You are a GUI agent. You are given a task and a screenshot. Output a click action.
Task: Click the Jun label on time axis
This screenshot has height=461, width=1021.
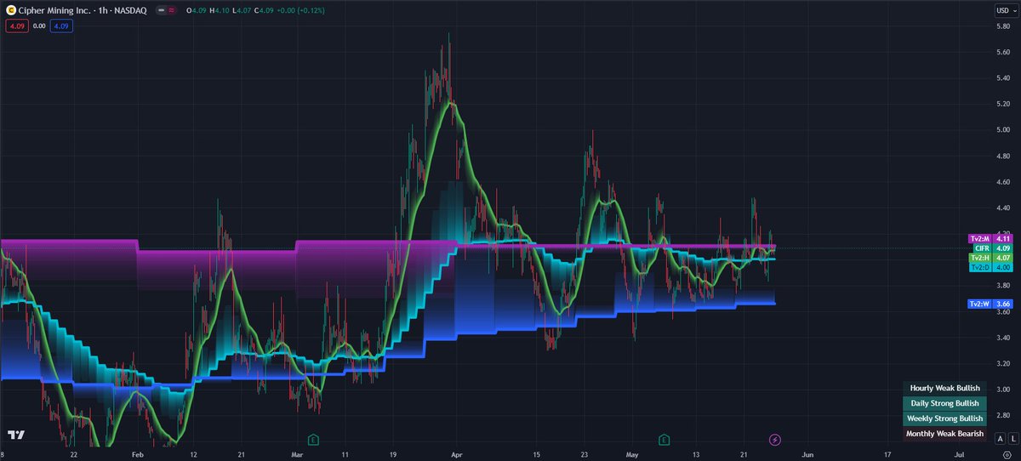coord(808,455)
